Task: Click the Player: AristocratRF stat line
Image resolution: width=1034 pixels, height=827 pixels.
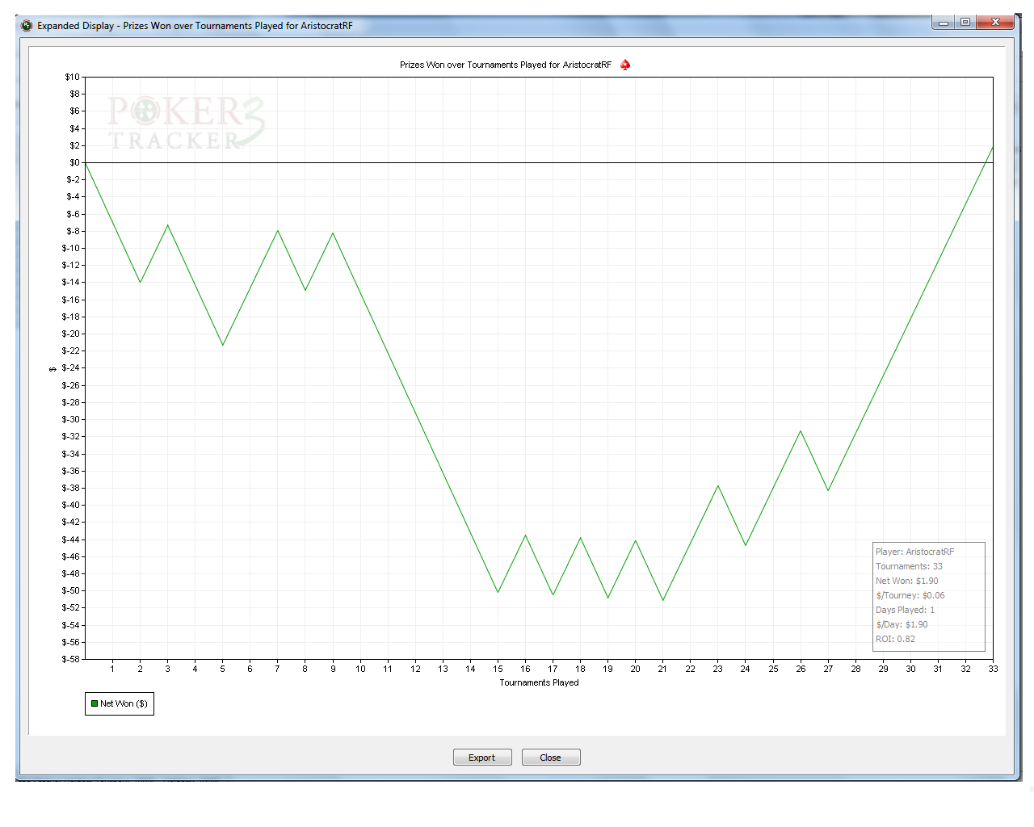Action: [914, 552]
